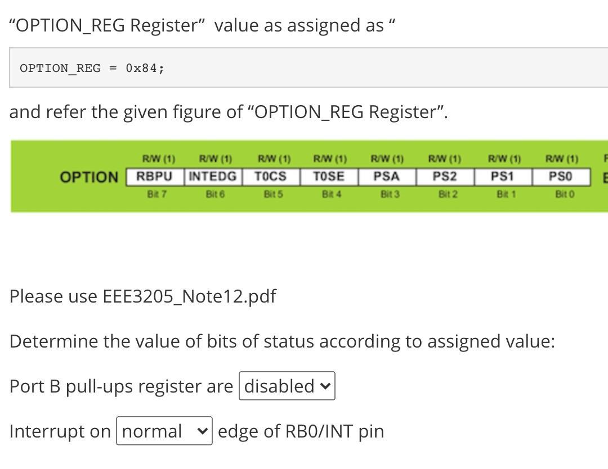The image size is (608, 469).
Task: Click the RBPU bit cell
Action: [x=156, y=176]
